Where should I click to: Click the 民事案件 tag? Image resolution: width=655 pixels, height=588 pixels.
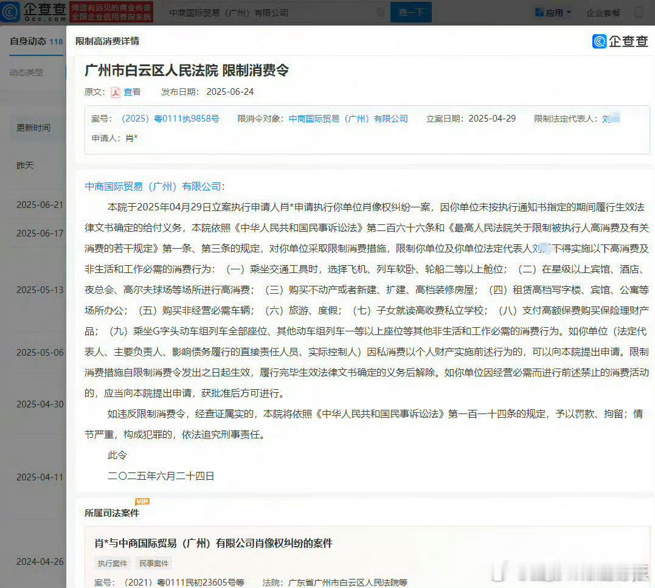tap(154, 563)
